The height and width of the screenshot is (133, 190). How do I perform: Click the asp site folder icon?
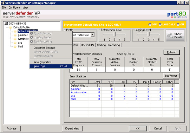[x=15, y=43]
